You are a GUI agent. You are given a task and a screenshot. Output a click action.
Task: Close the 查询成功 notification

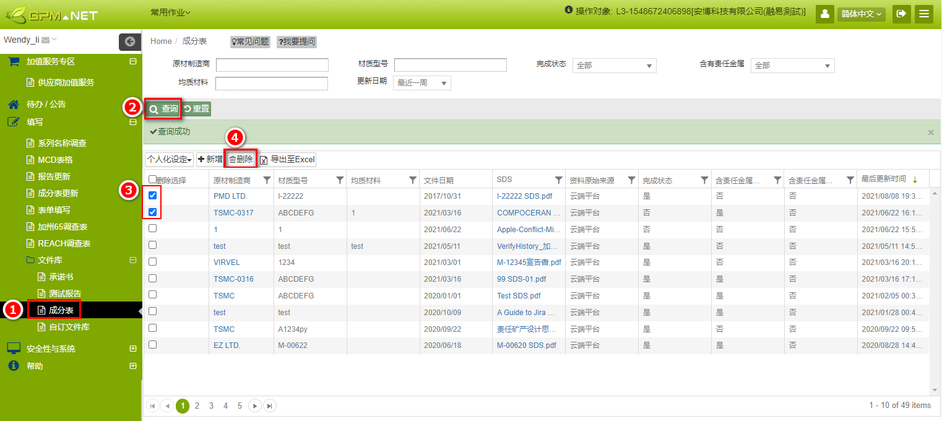click(931, 132)
